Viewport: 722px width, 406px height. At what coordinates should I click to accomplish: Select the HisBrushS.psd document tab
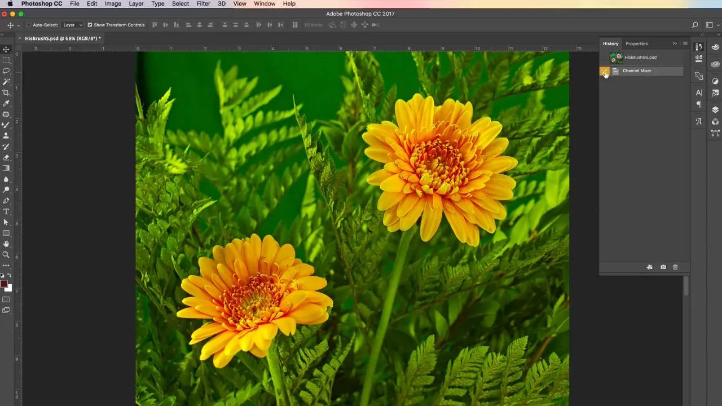tap(63, 38)
